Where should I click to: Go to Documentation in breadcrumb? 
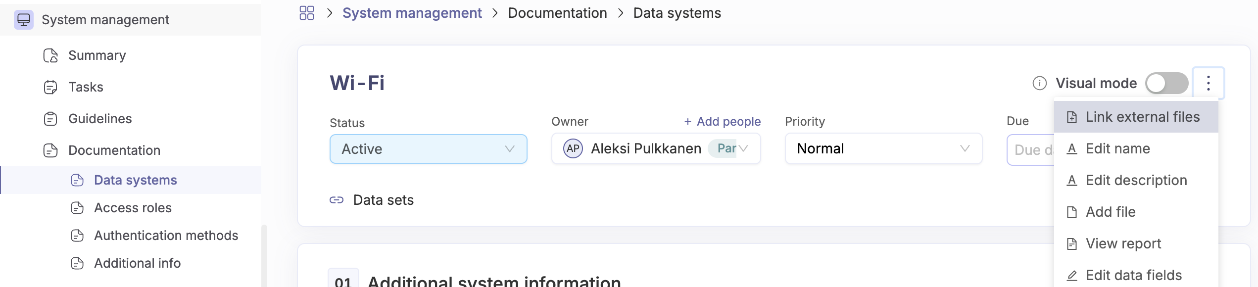point(558,13)
